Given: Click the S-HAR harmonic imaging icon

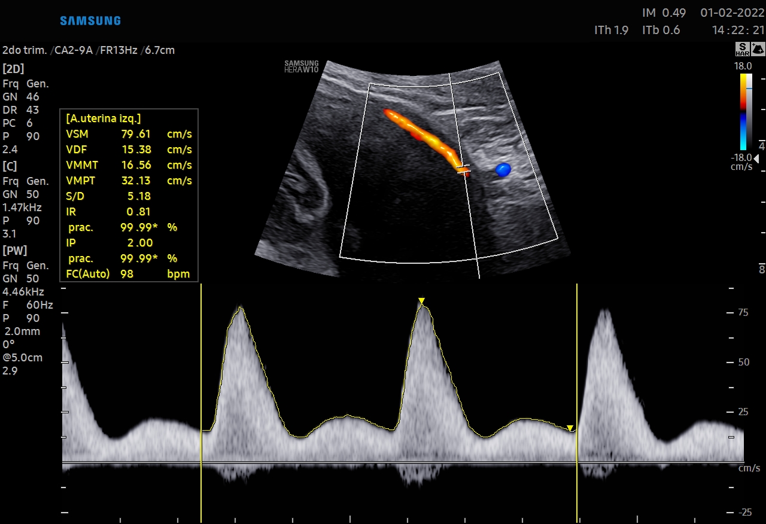Looking at the screenshot, I should coord(742,50).
